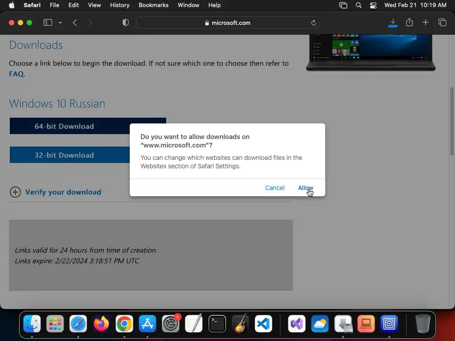The width and height of the screenshot is (455, 341).
Task: Click Cancel in the downloads dialog
Action: [275, 188]
